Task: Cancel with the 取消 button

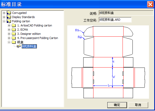Action: click(x=138, y=105)
